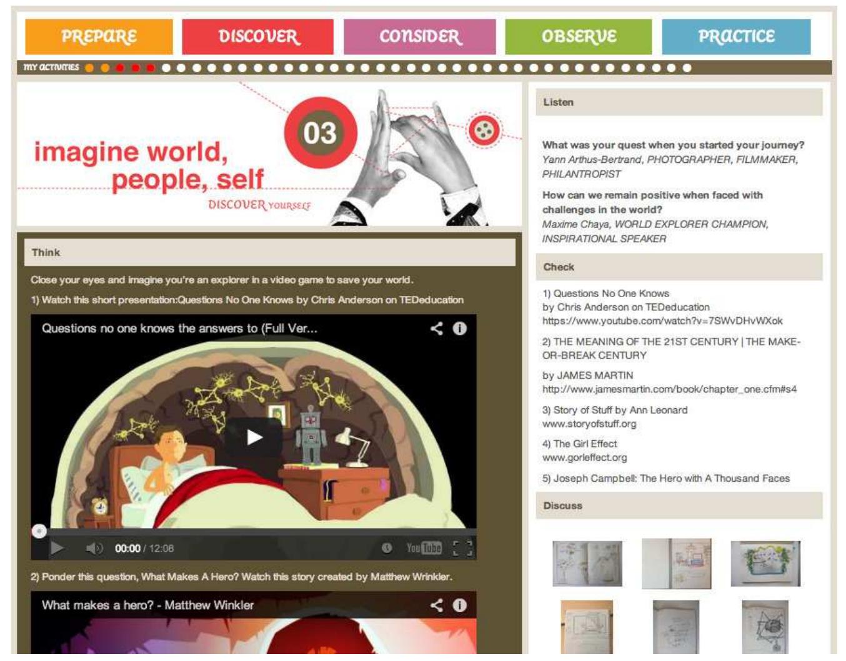Click the watch later clock icon

[x=387, y=548]
